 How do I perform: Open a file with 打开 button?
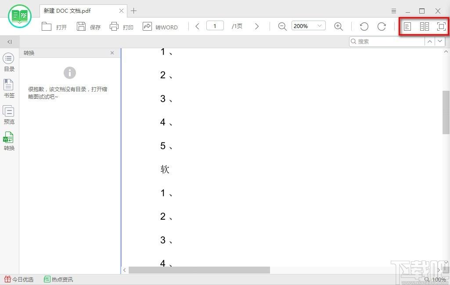point(54,27)
